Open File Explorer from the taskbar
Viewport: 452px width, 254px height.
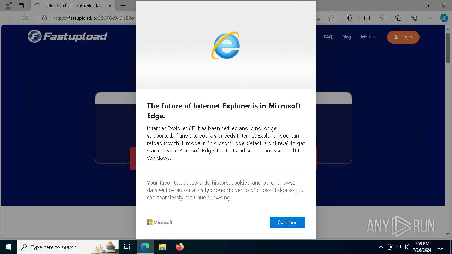coord(162,247)
